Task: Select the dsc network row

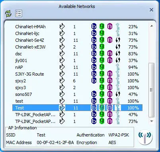Action: (77, 54)
